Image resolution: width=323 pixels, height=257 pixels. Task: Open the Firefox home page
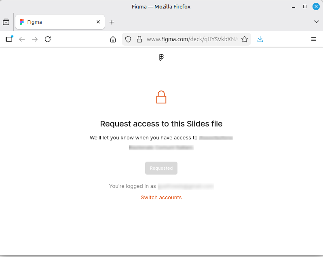(x=113, y=39)
